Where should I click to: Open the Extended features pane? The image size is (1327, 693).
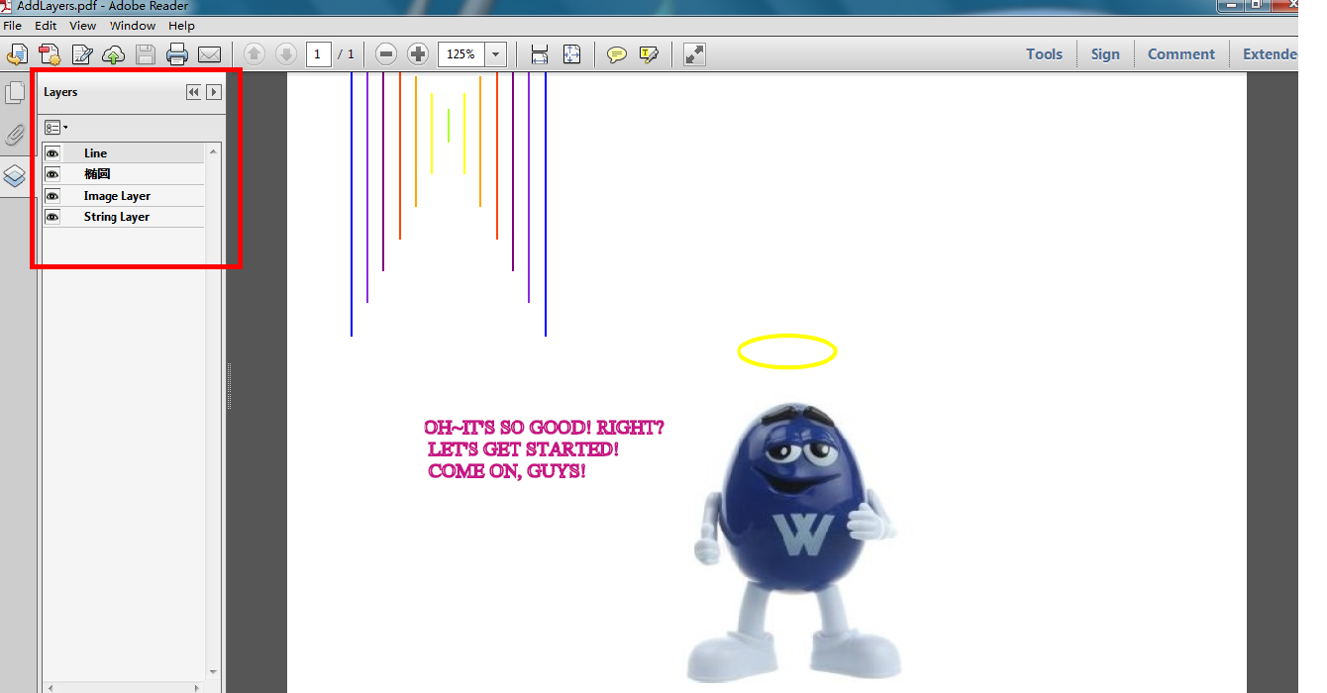1270,54
